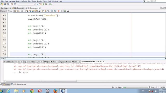Toggle the History view button
The width and height of the screenshot is (166, 93).
pyautogui.click(x=10, y=11)
